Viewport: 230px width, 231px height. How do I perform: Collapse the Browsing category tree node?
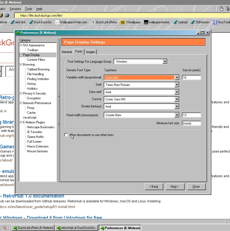pyautogui.click(x=21, y=65)
